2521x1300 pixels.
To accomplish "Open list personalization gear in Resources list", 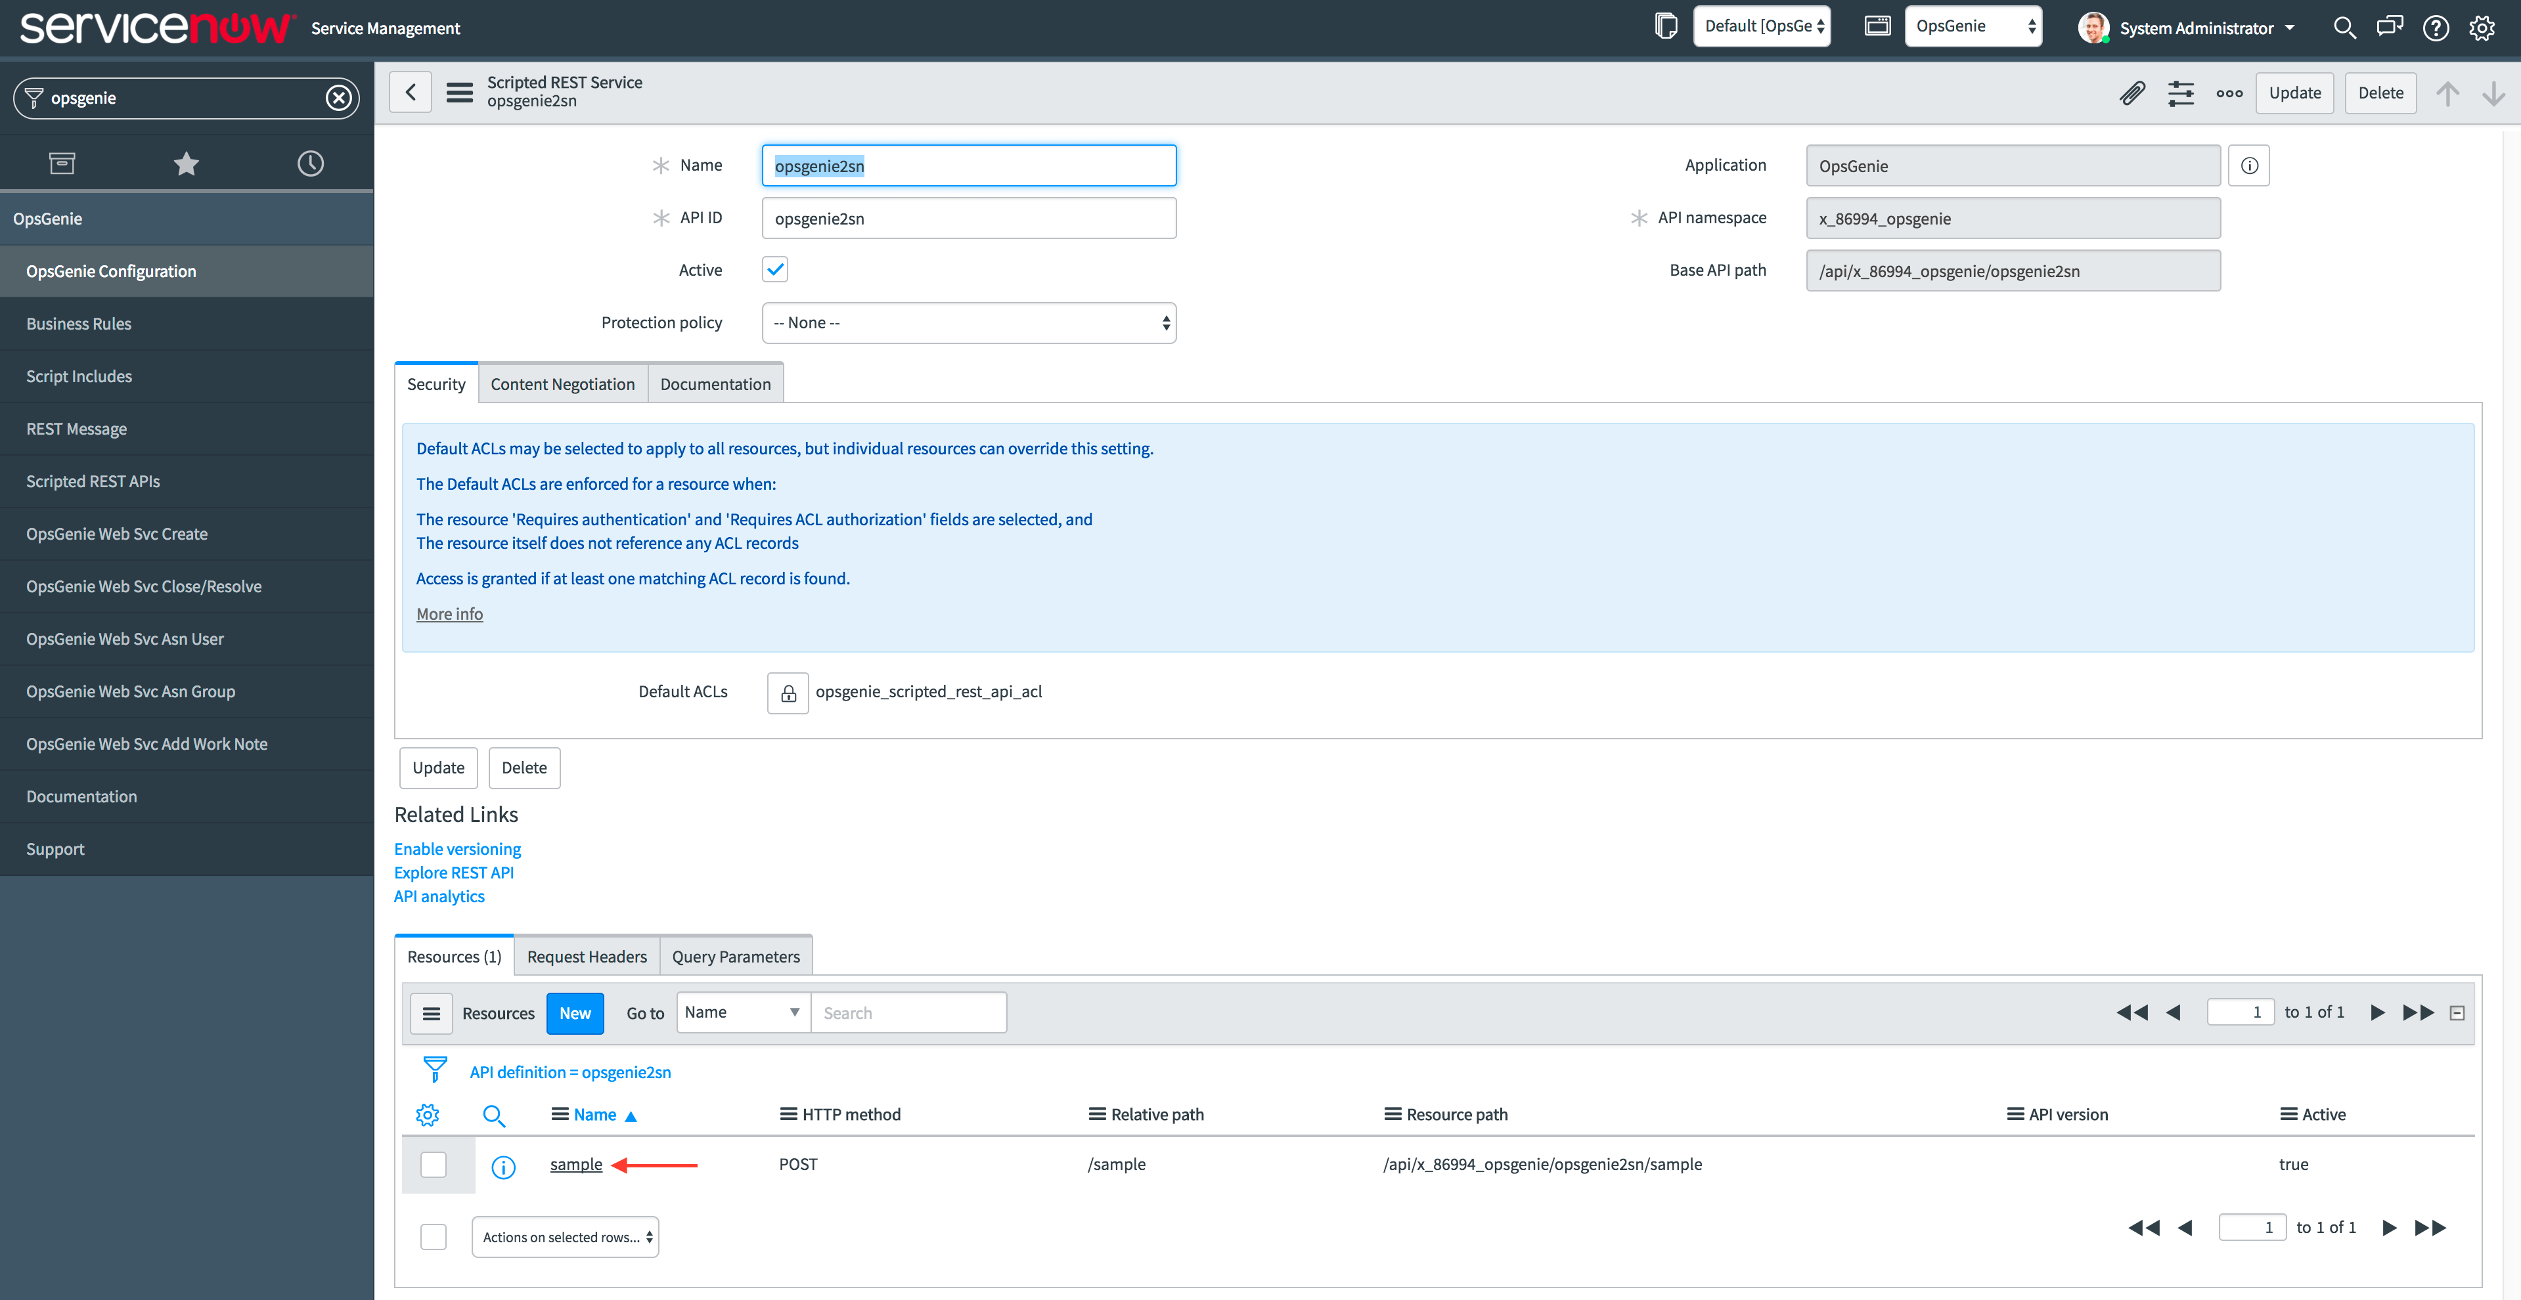I will click(428, 1114).
